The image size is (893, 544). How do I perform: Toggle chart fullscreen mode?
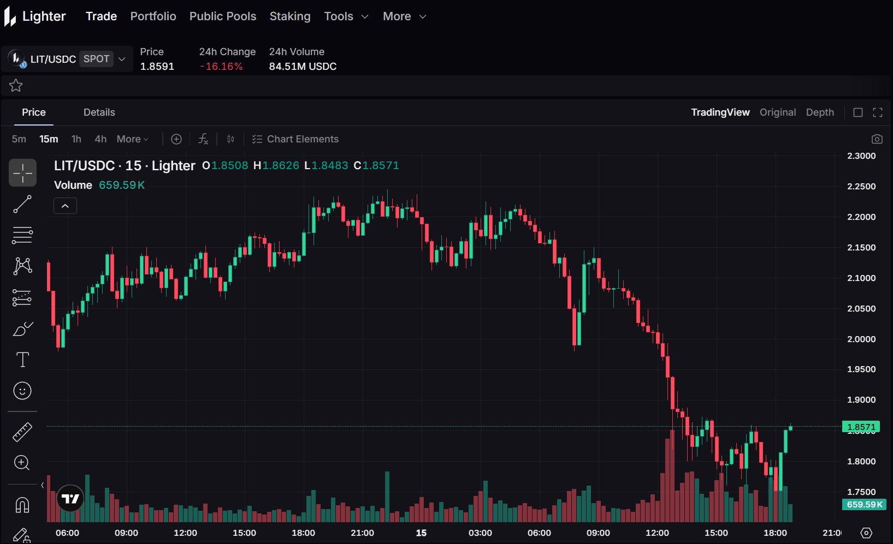[x=878, y=112]
